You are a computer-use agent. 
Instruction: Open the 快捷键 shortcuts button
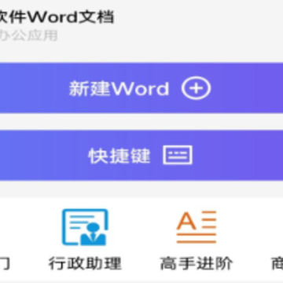click(141, 155)
